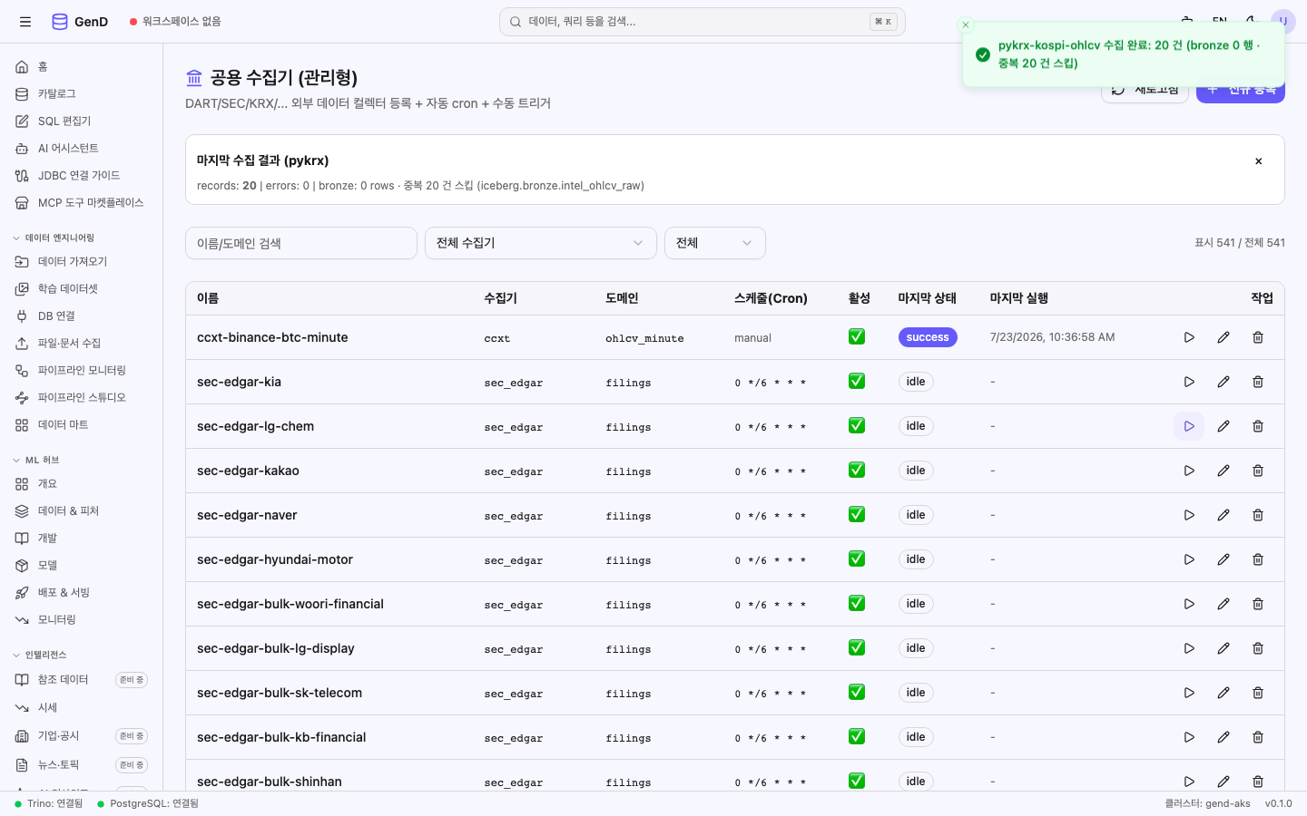Go to 홈 in the sidebar
This screenshot has width=1307, height=816.
[82, 67]
